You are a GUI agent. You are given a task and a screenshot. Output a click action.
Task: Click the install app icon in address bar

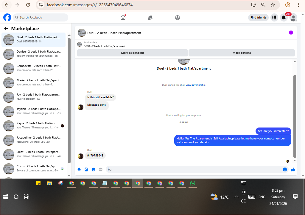(254, 5)
